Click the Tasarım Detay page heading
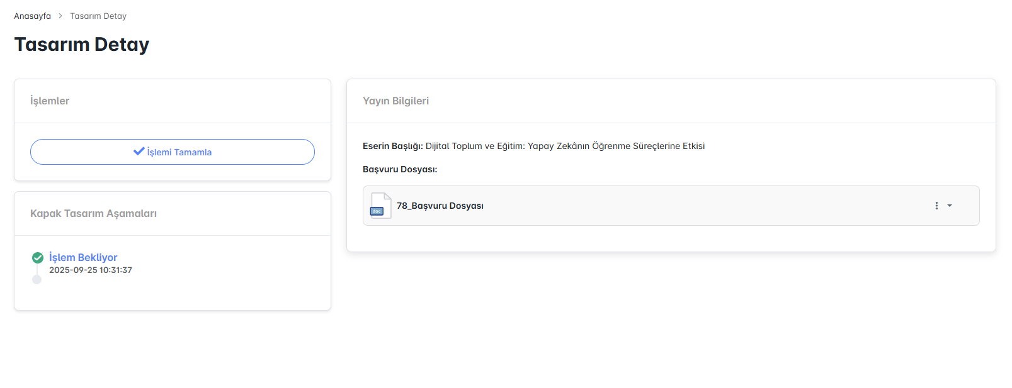1012x388 pixels. click(x=82, y=45)
